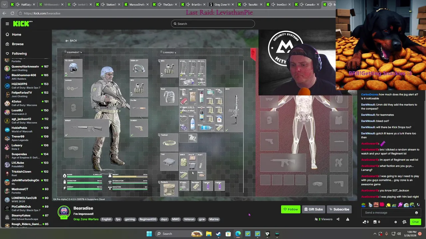Click Home icon in sidebar
426x239 pixels.
coord(7,35)
